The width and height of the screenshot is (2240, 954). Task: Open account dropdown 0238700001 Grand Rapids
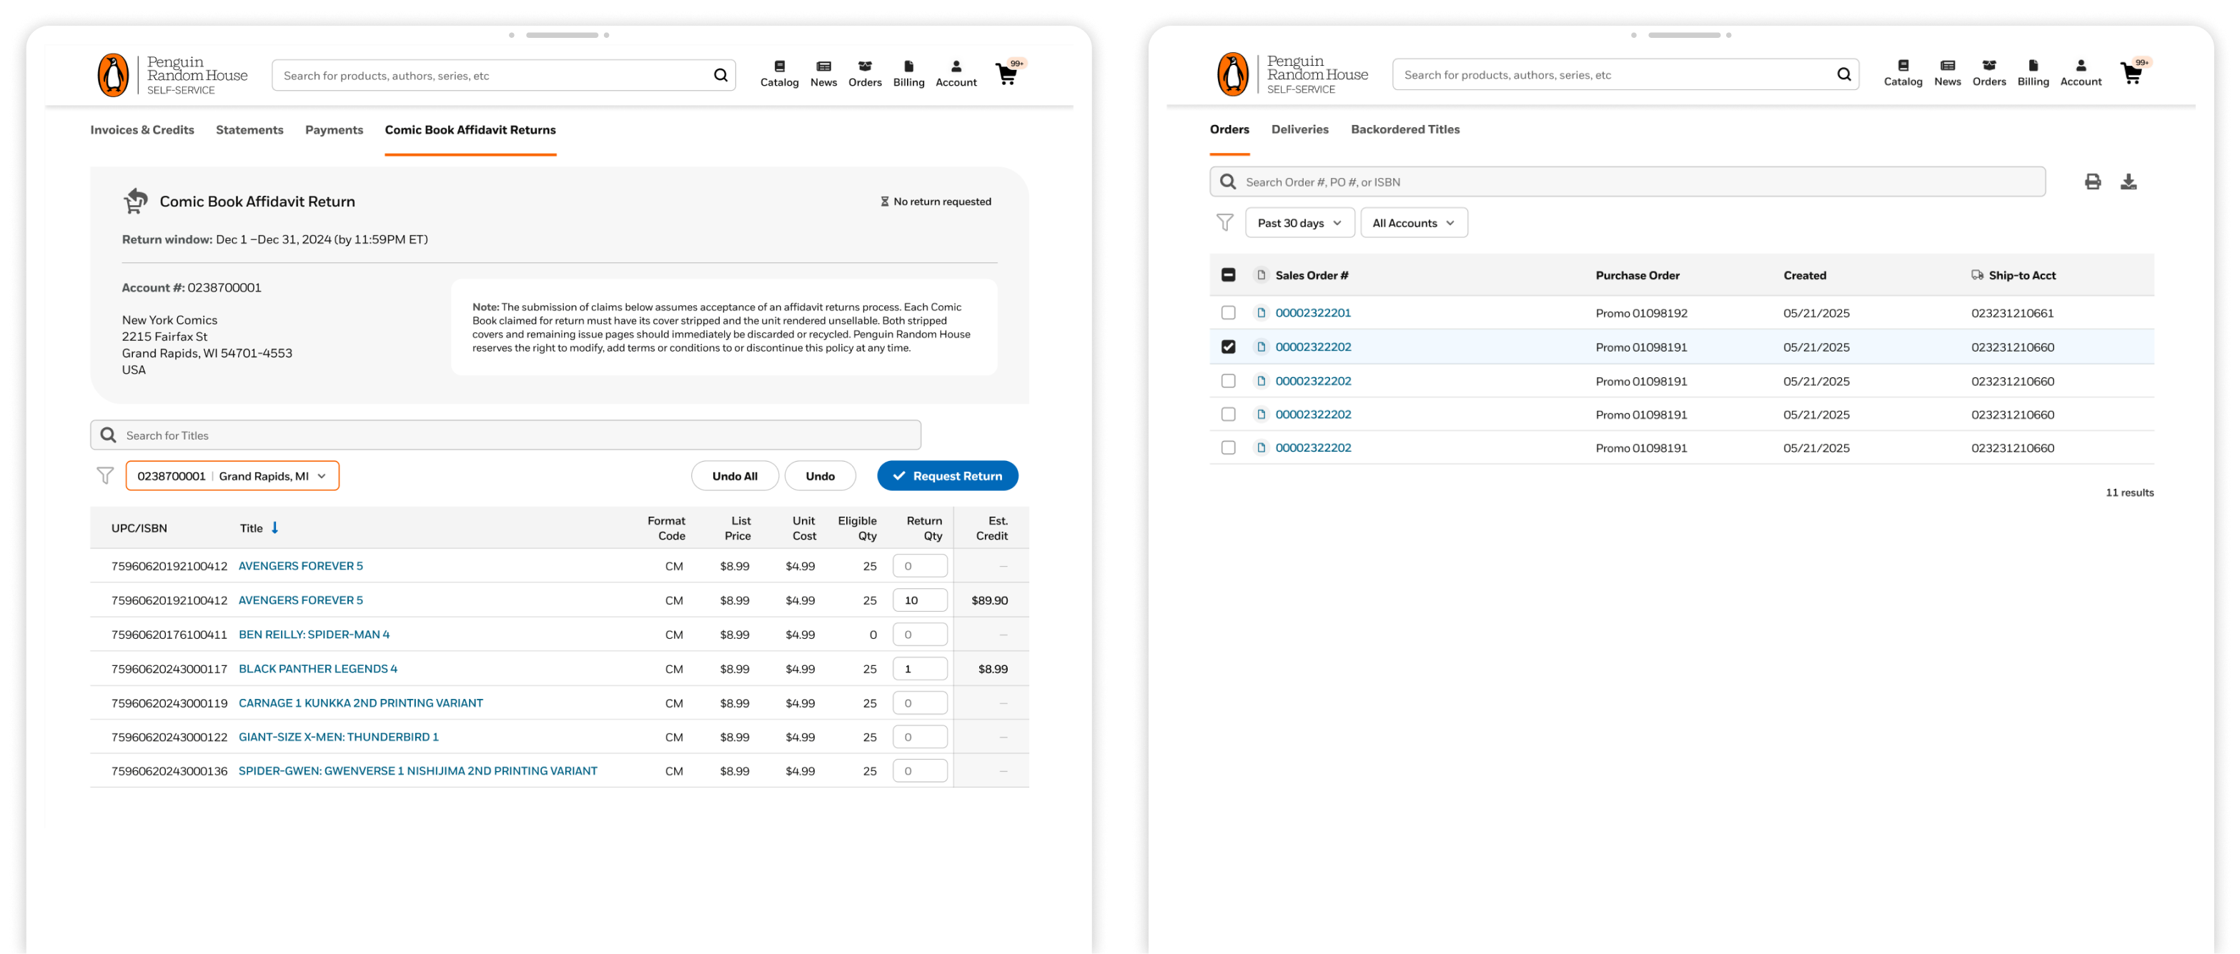click(x=232, y=476)
